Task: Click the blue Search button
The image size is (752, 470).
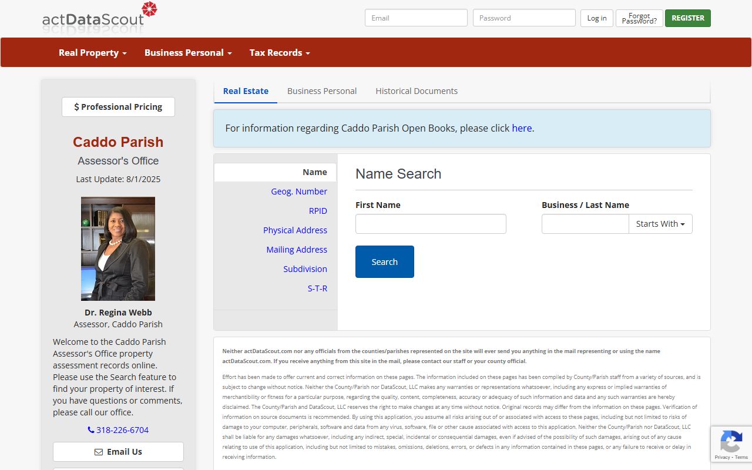Action: (x=384, y=262)
